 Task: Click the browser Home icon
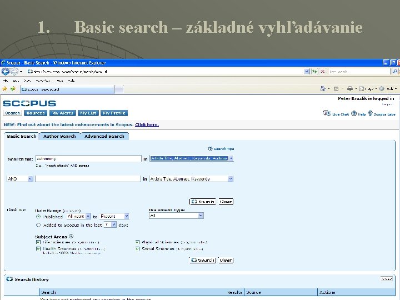pos(323,88)
